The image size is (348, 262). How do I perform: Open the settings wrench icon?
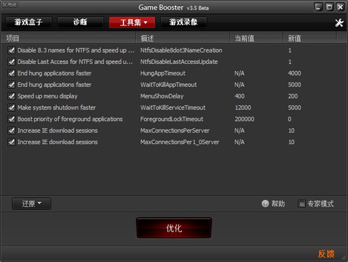(339, 22)
